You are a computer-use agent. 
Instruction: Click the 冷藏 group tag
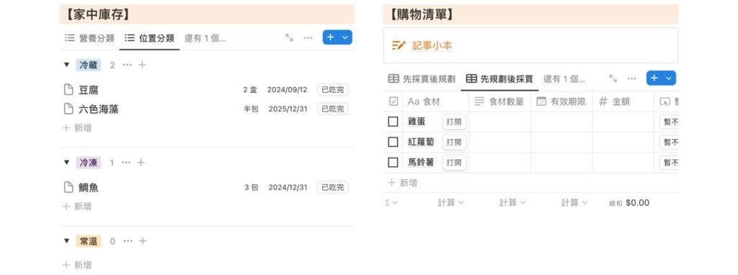pos(89,65)
